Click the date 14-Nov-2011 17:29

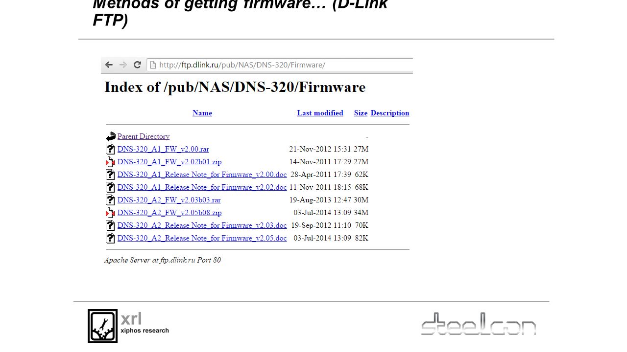click(x=320, y=162)
